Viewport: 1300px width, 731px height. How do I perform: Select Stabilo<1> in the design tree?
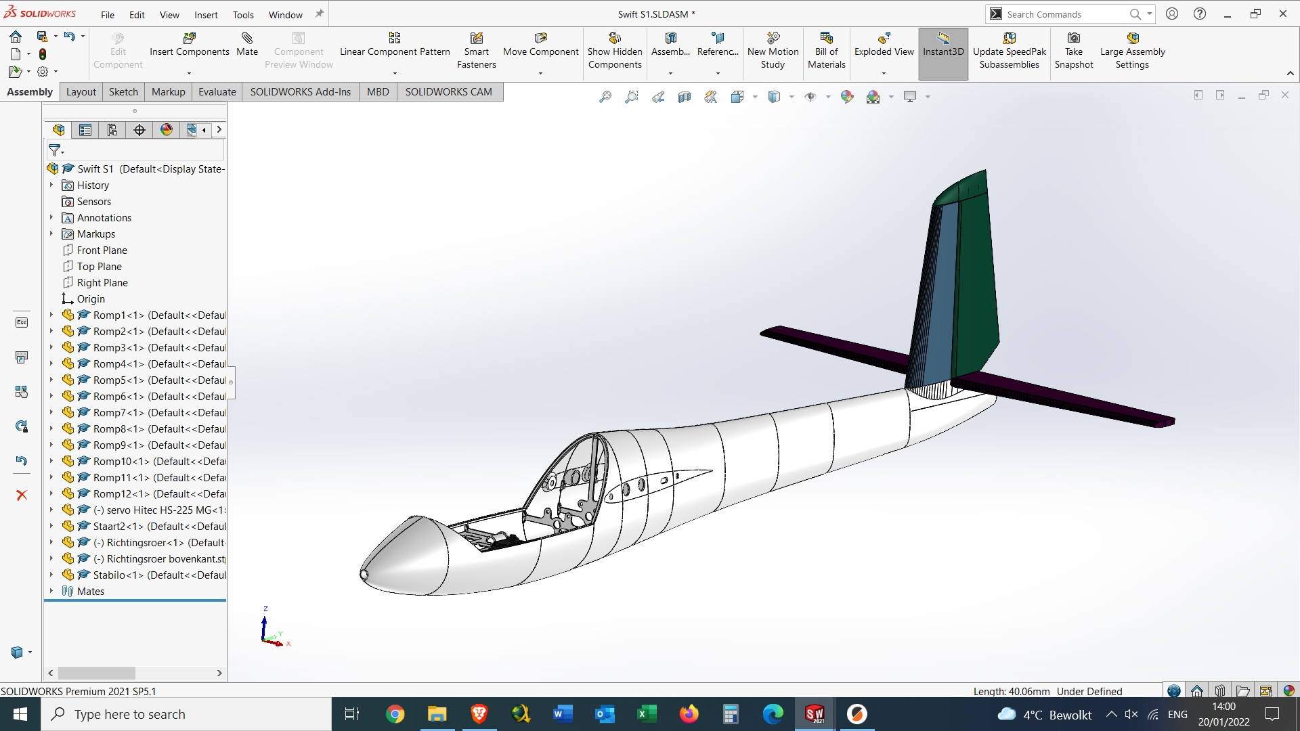pos(119,575)
